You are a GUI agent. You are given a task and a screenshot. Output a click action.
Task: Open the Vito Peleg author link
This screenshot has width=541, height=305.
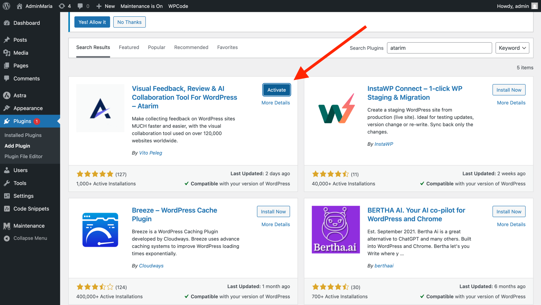(x=151, y=153)
